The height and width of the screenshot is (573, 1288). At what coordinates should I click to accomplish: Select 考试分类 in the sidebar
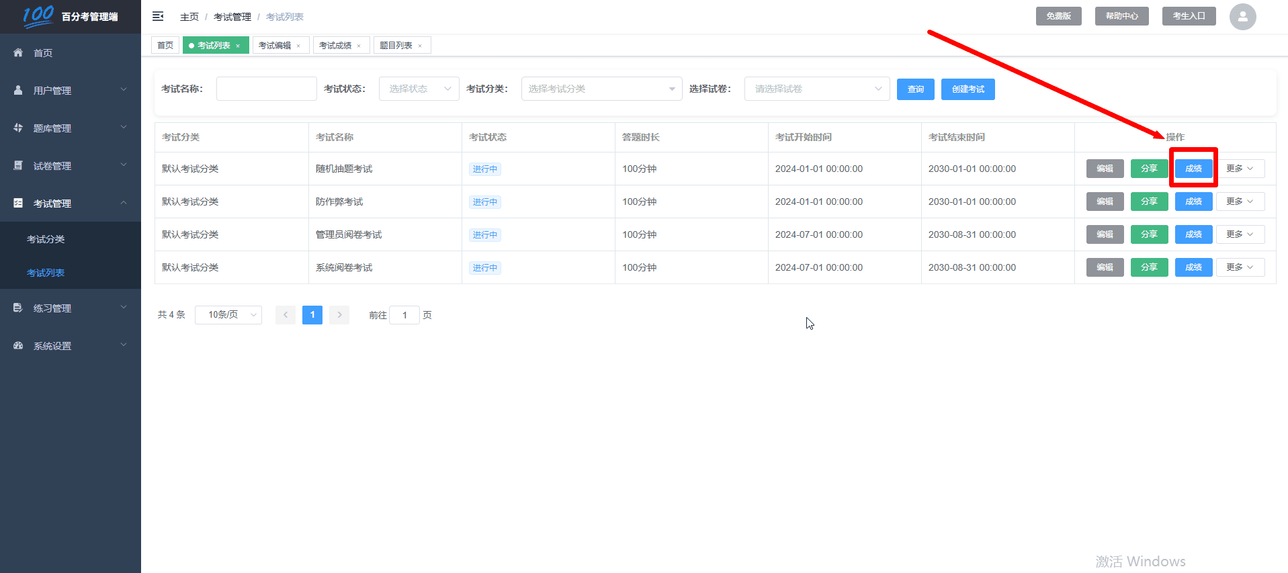(x=46, y=239)
